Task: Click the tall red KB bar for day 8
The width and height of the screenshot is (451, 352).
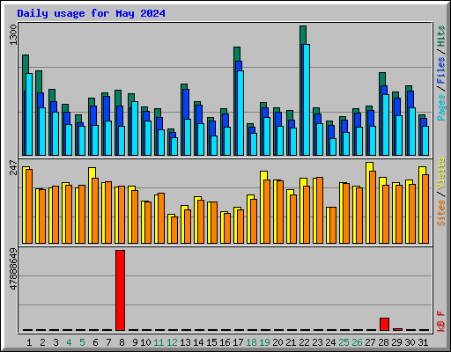Action: coord(120,290)
